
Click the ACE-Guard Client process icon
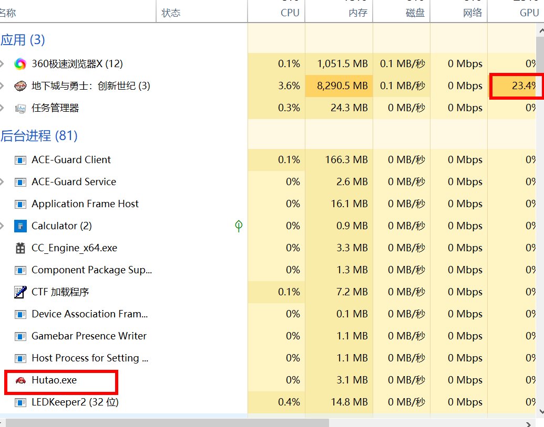(20, 160)
